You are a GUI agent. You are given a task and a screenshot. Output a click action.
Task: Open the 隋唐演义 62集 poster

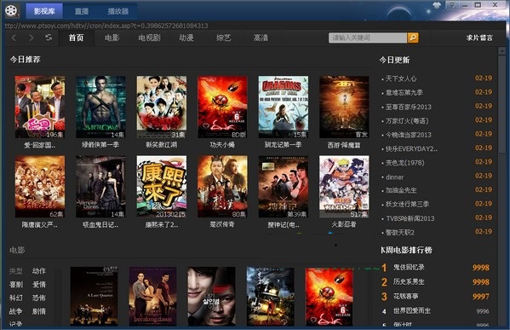(x=40, y=187)
